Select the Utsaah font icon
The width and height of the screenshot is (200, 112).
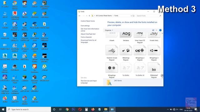tap(112, 35)
